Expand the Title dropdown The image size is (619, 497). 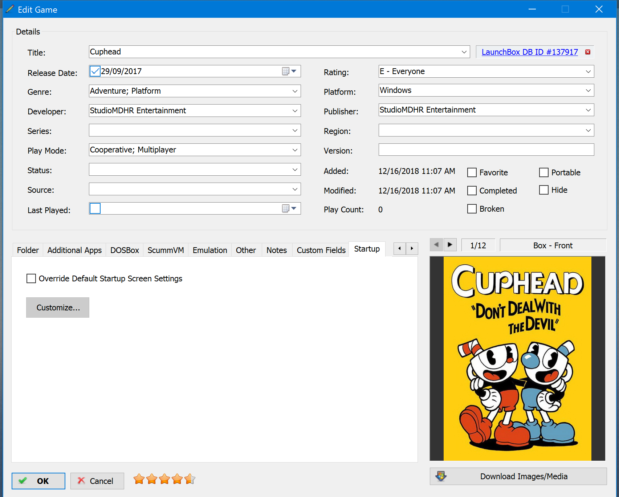(464, 52)
